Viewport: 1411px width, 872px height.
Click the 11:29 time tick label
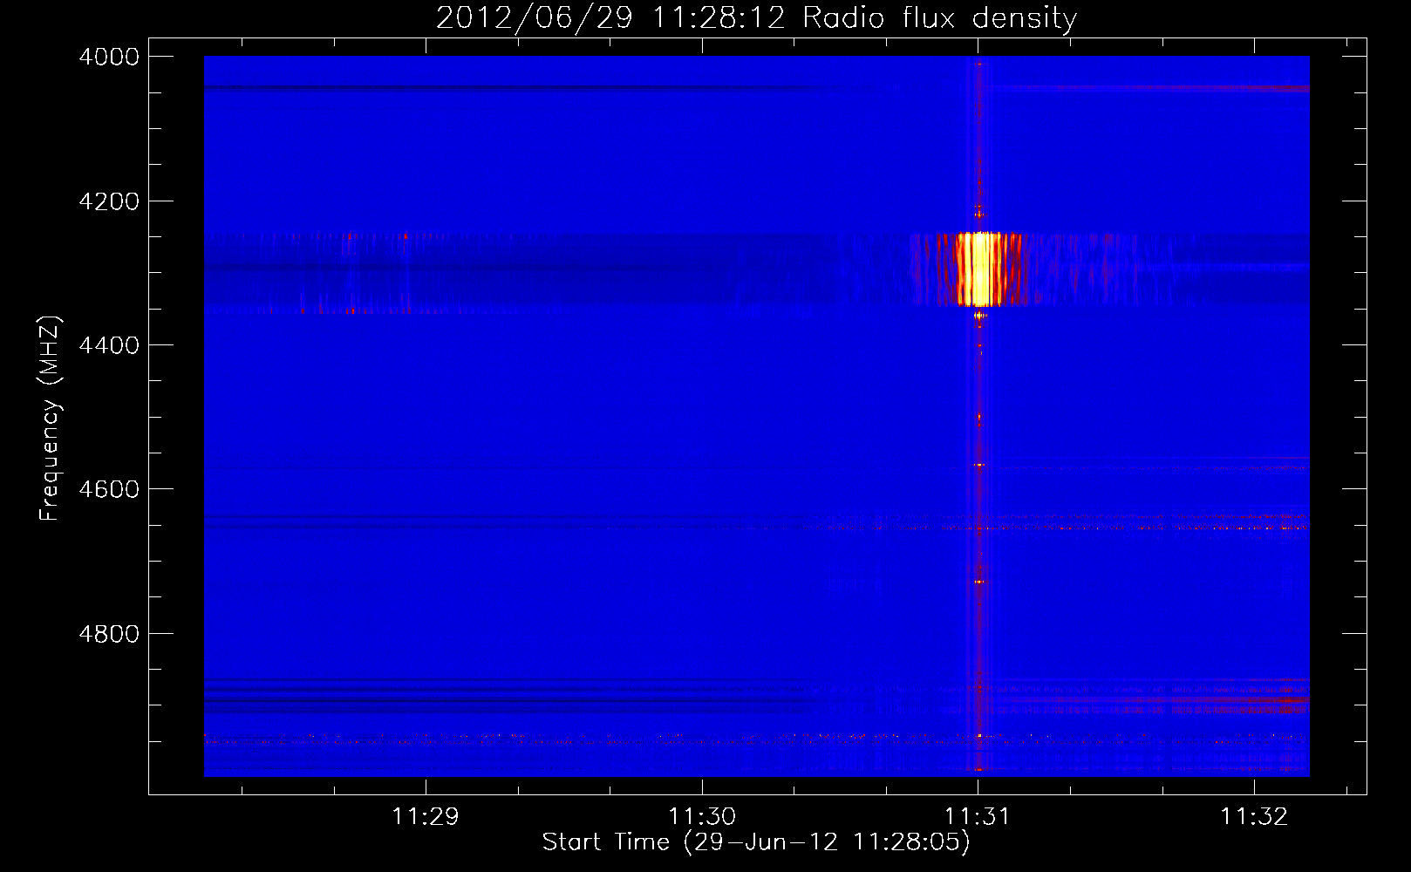tap(426, 816)
